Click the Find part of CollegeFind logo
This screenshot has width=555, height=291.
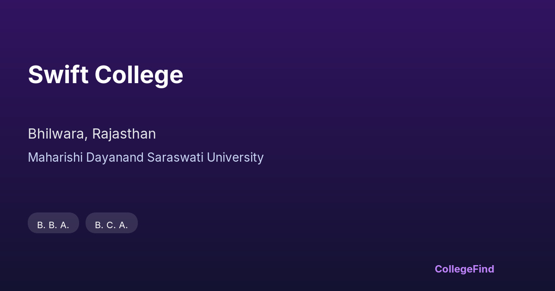484,269
